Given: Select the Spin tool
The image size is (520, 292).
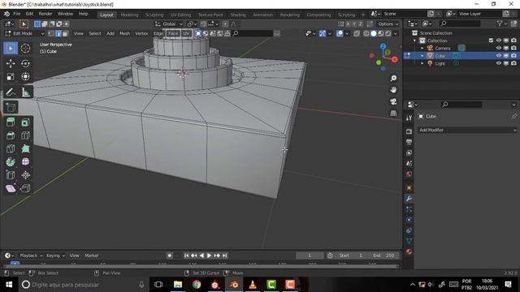Looking at the screenshot, I should [11, 162].
